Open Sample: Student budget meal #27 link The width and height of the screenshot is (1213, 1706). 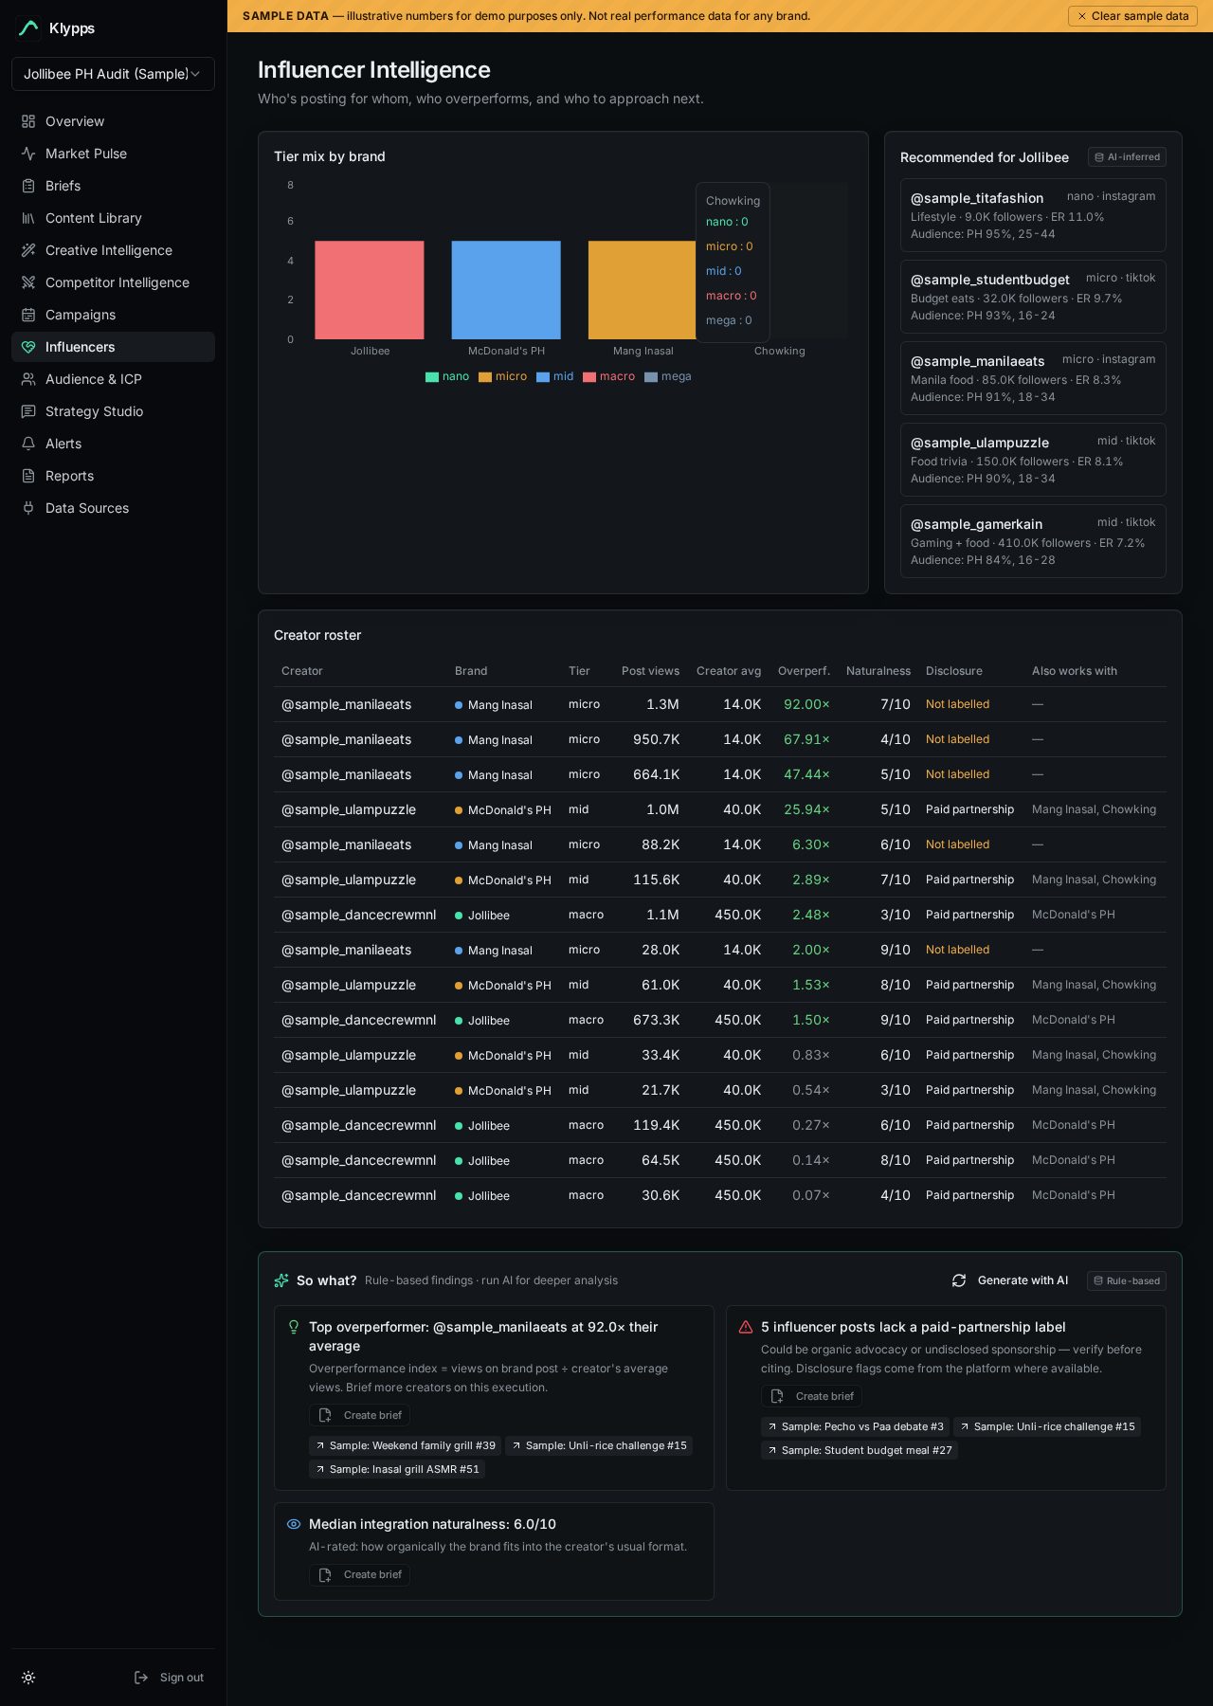point(860,1450)
